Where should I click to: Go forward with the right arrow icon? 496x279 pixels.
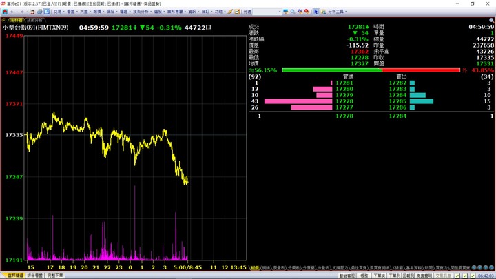click(x=22, y=12)
